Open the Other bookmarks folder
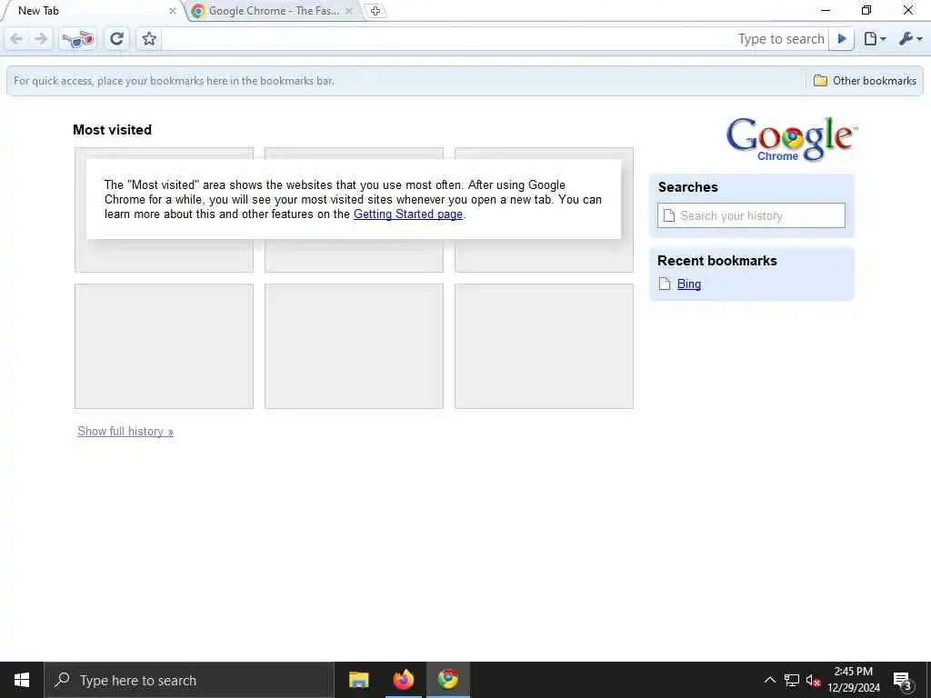931x698 pixels. [x=865, y=81]
